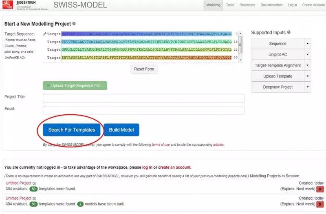The image size is (326, 214).
Task: Open the second Untitled Project link
Action: point(18,198)
